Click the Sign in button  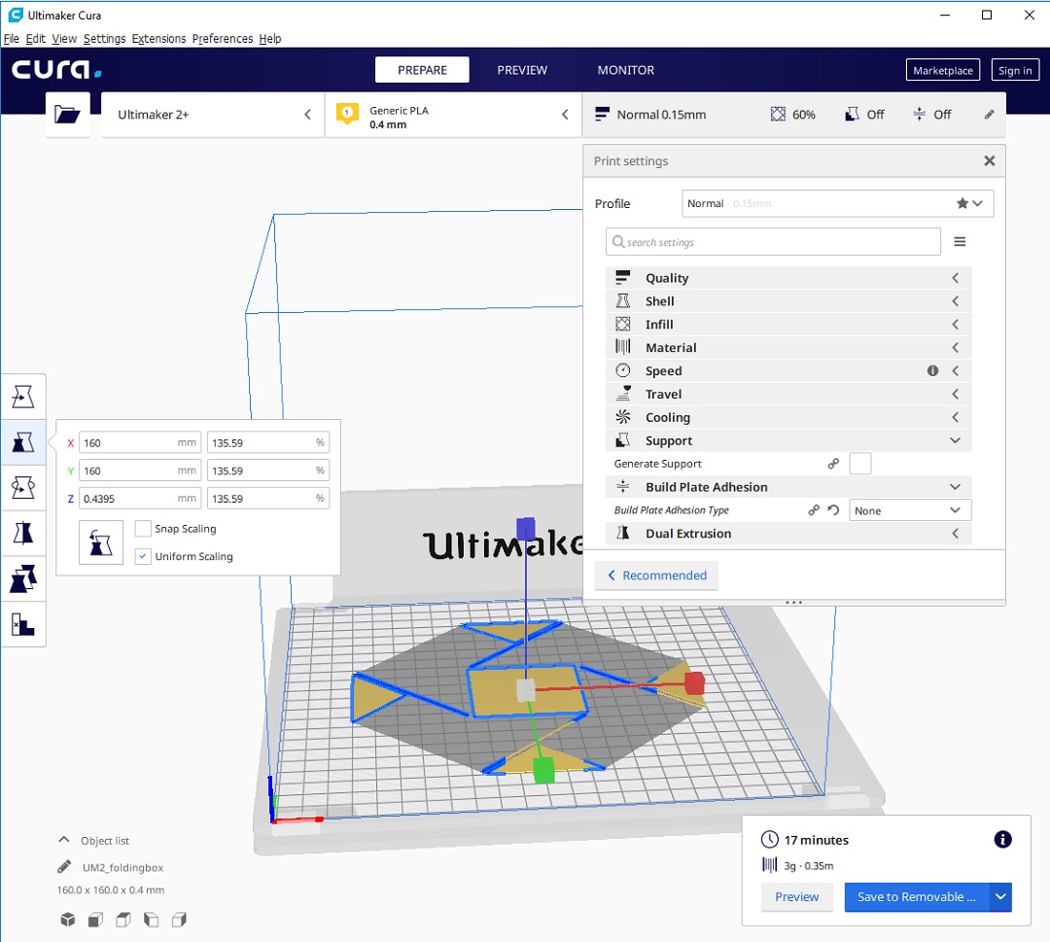coord(1015,70)
